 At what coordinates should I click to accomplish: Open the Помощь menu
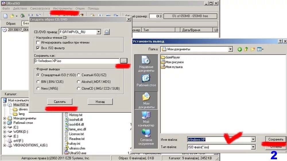pyautogui.click(x=93, y=8)
